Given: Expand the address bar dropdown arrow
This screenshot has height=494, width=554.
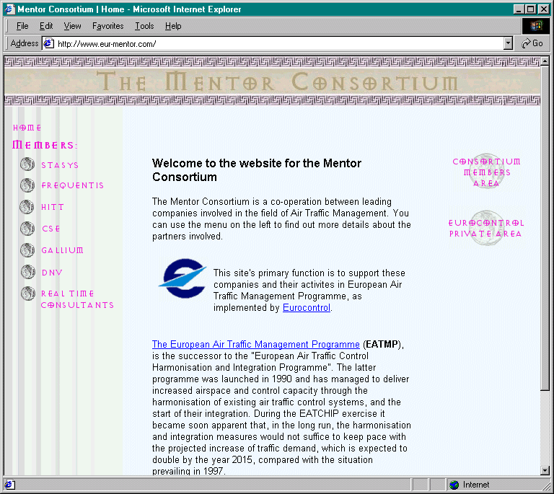Looking at the screenshot, I should click(508, 43).
